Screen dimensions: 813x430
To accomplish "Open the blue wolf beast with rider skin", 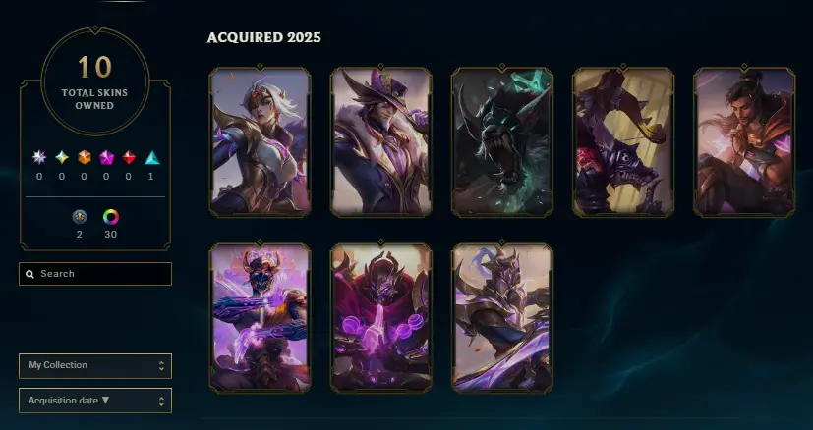I will (623, 142).
